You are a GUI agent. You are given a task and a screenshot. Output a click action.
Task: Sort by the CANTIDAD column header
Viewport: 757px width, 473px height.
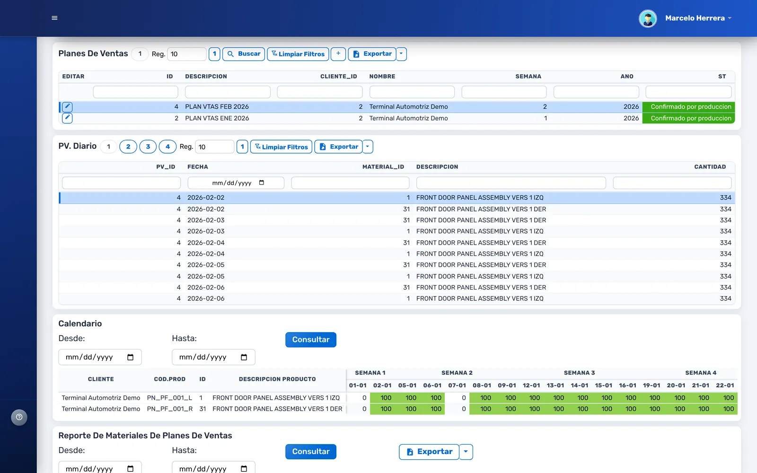coord(710,167)
